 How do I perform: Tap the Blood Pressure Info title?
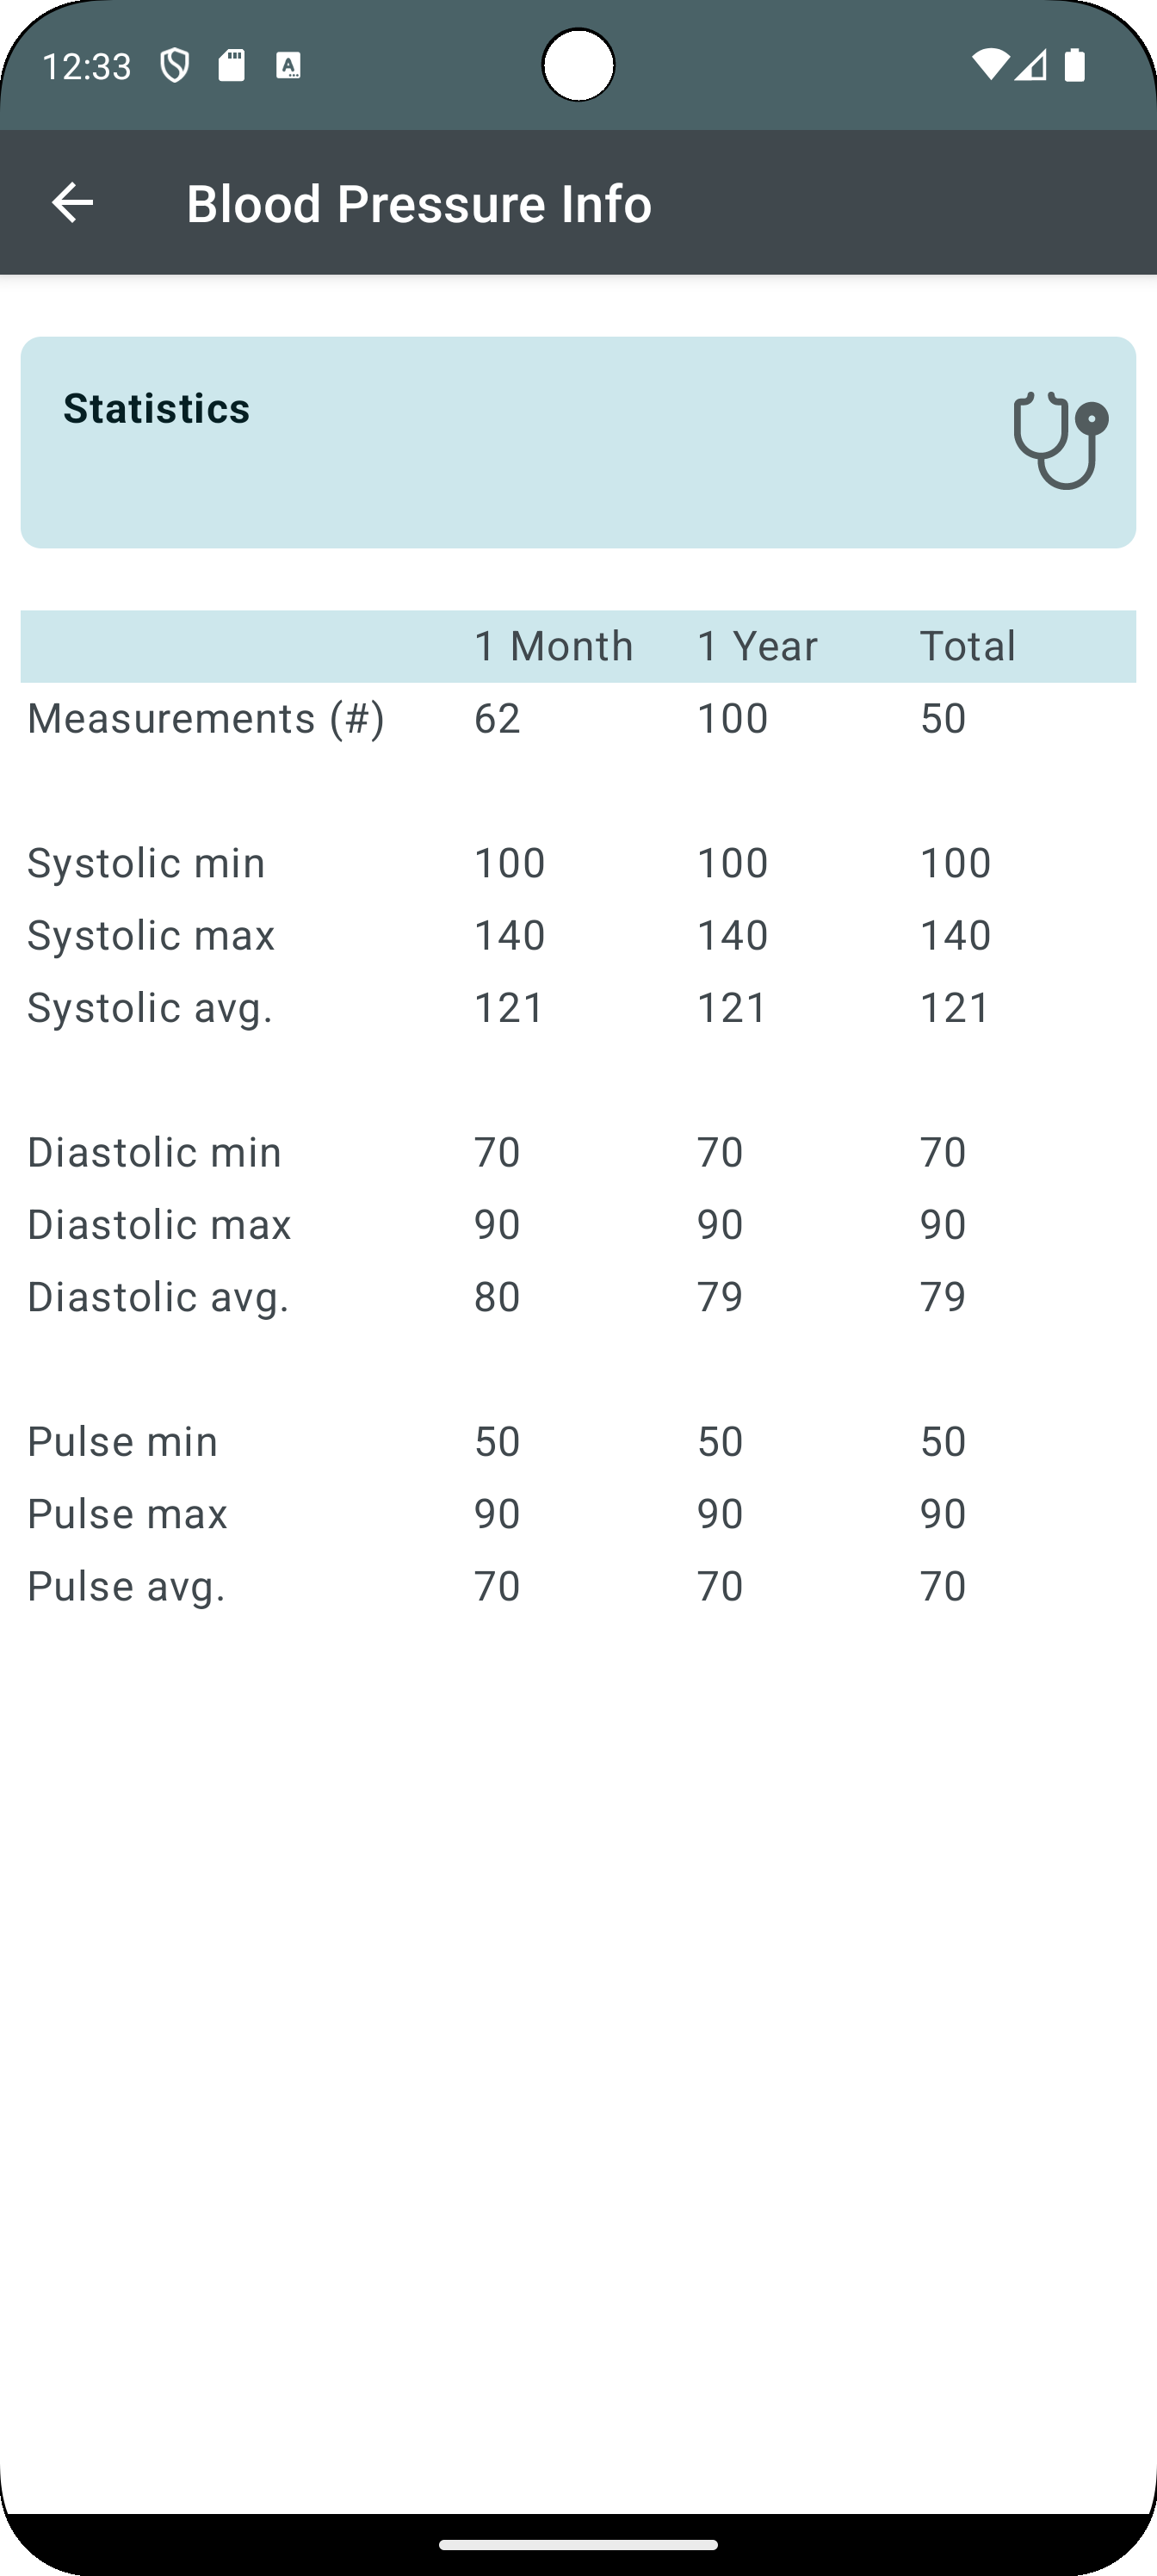coord(419,204)
